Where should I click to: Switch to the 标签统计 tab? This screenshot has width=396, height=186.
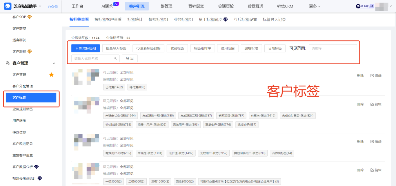click(x=135, y=20)
